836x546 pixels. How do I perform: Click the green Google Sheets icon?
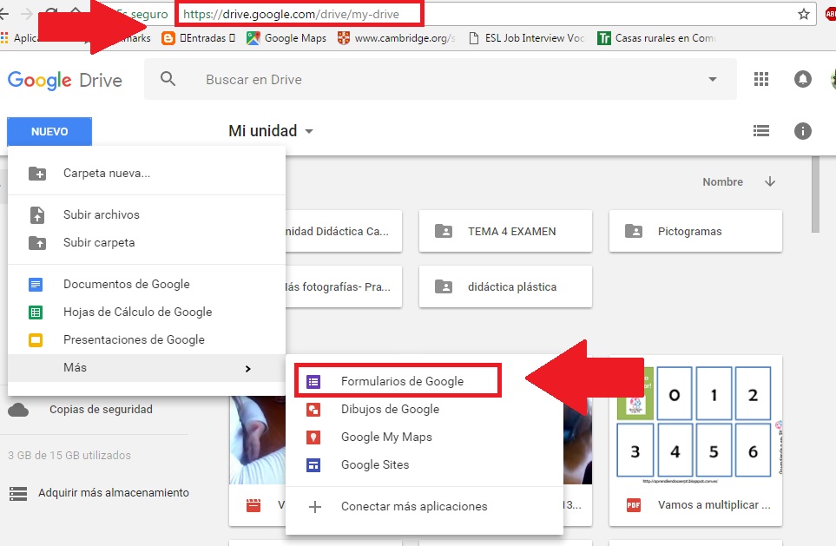click(x=36, y=312)
